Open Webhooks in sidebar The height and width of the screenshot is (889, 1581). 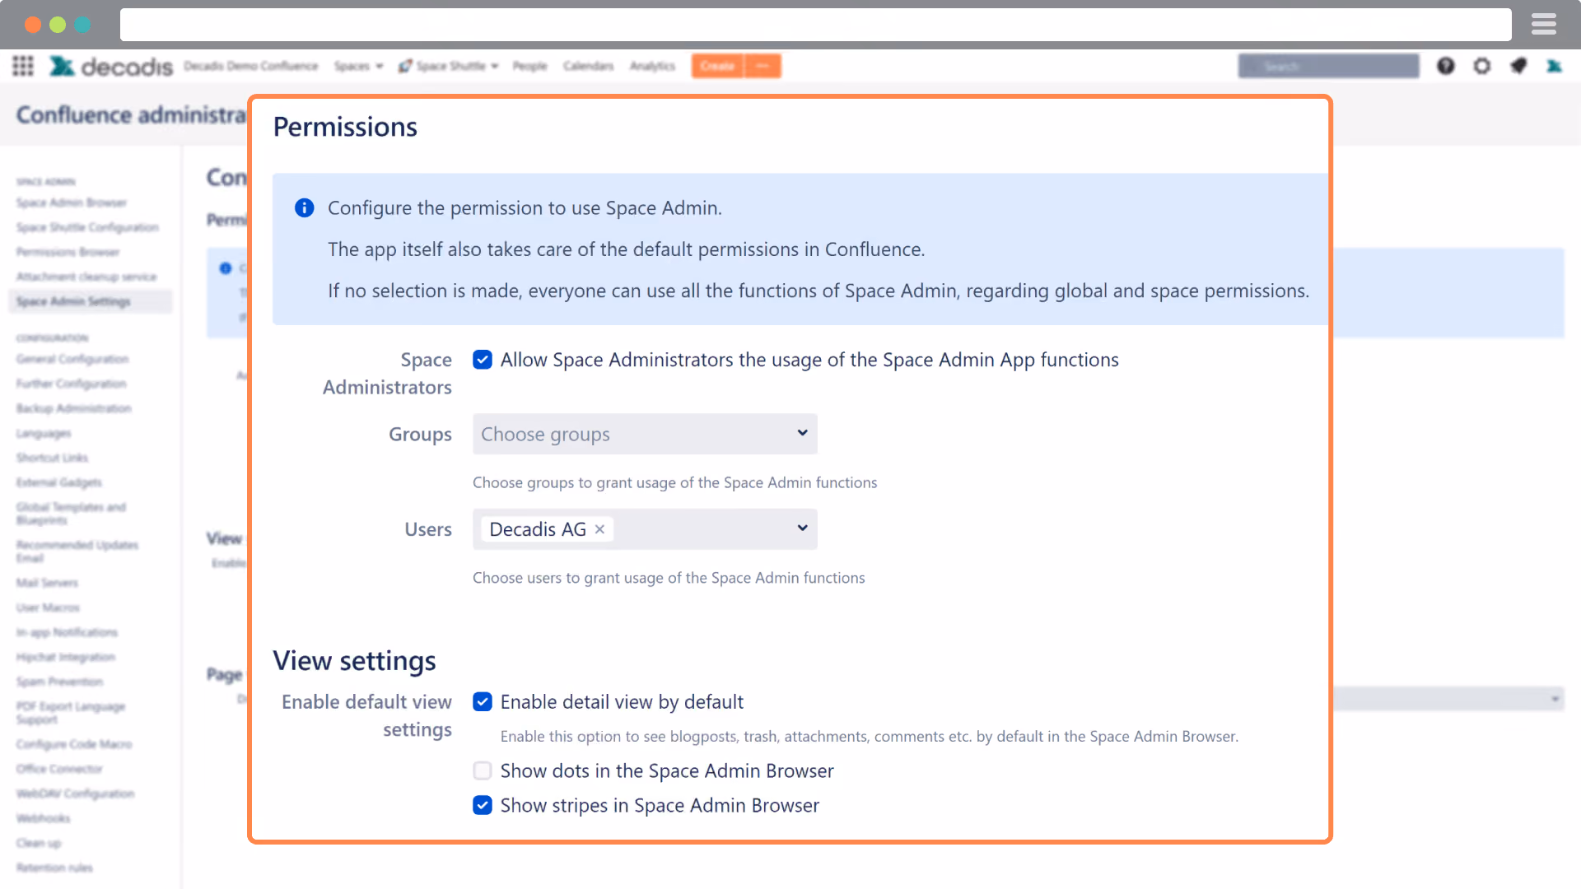pos(43,818)
